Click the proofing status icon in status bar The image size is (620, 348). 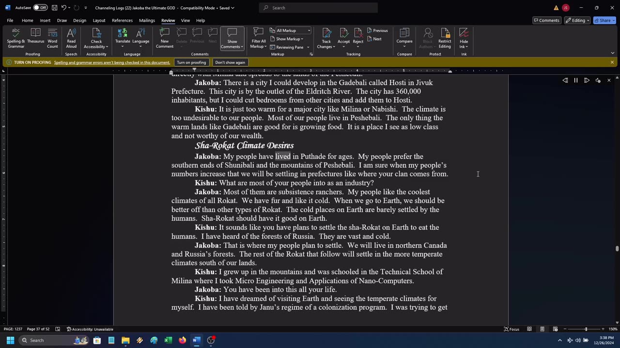(x=58, y=329)
